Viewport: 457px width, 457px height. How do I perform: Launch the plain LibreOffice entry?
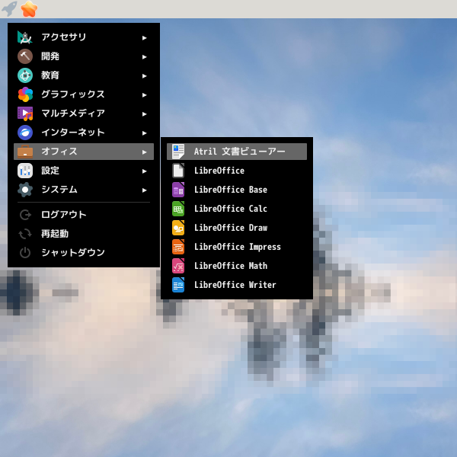pyautogui.click(x=237, y=171)
